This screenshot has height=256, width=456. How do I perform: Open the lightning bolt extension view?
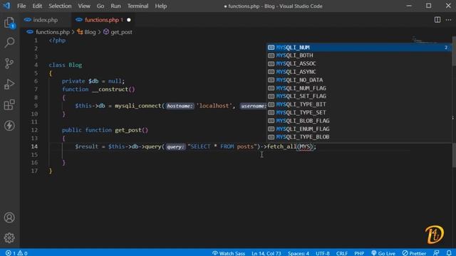[x=9, y=126]
